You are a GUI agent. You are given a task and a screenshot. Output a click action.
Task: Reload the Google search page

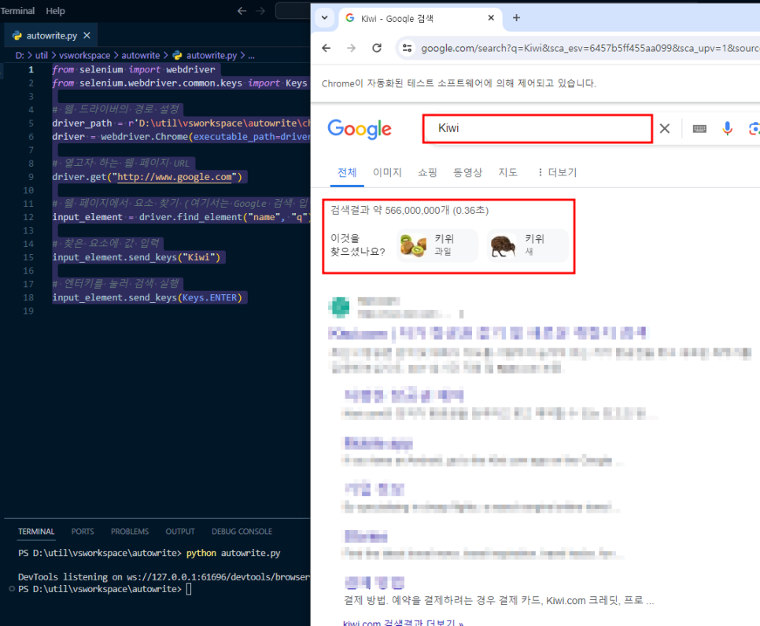(x=377, y=48)
